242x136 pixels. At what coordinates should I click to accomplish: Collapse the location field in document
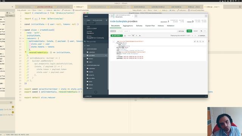[x=116, y=43]
